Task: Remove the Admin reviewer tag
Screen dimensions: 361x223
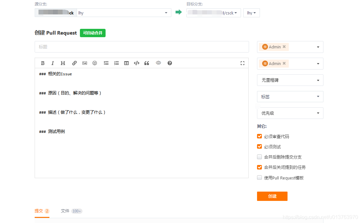Action: click(285, 47)
